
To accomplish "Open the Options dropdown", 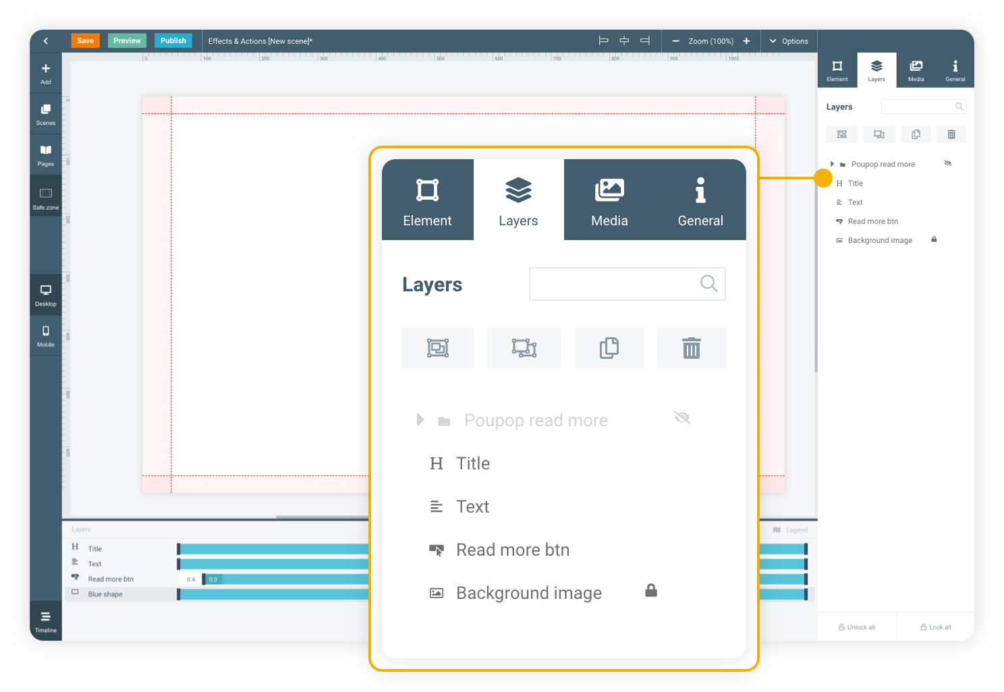I will click(x=789, y=41).
